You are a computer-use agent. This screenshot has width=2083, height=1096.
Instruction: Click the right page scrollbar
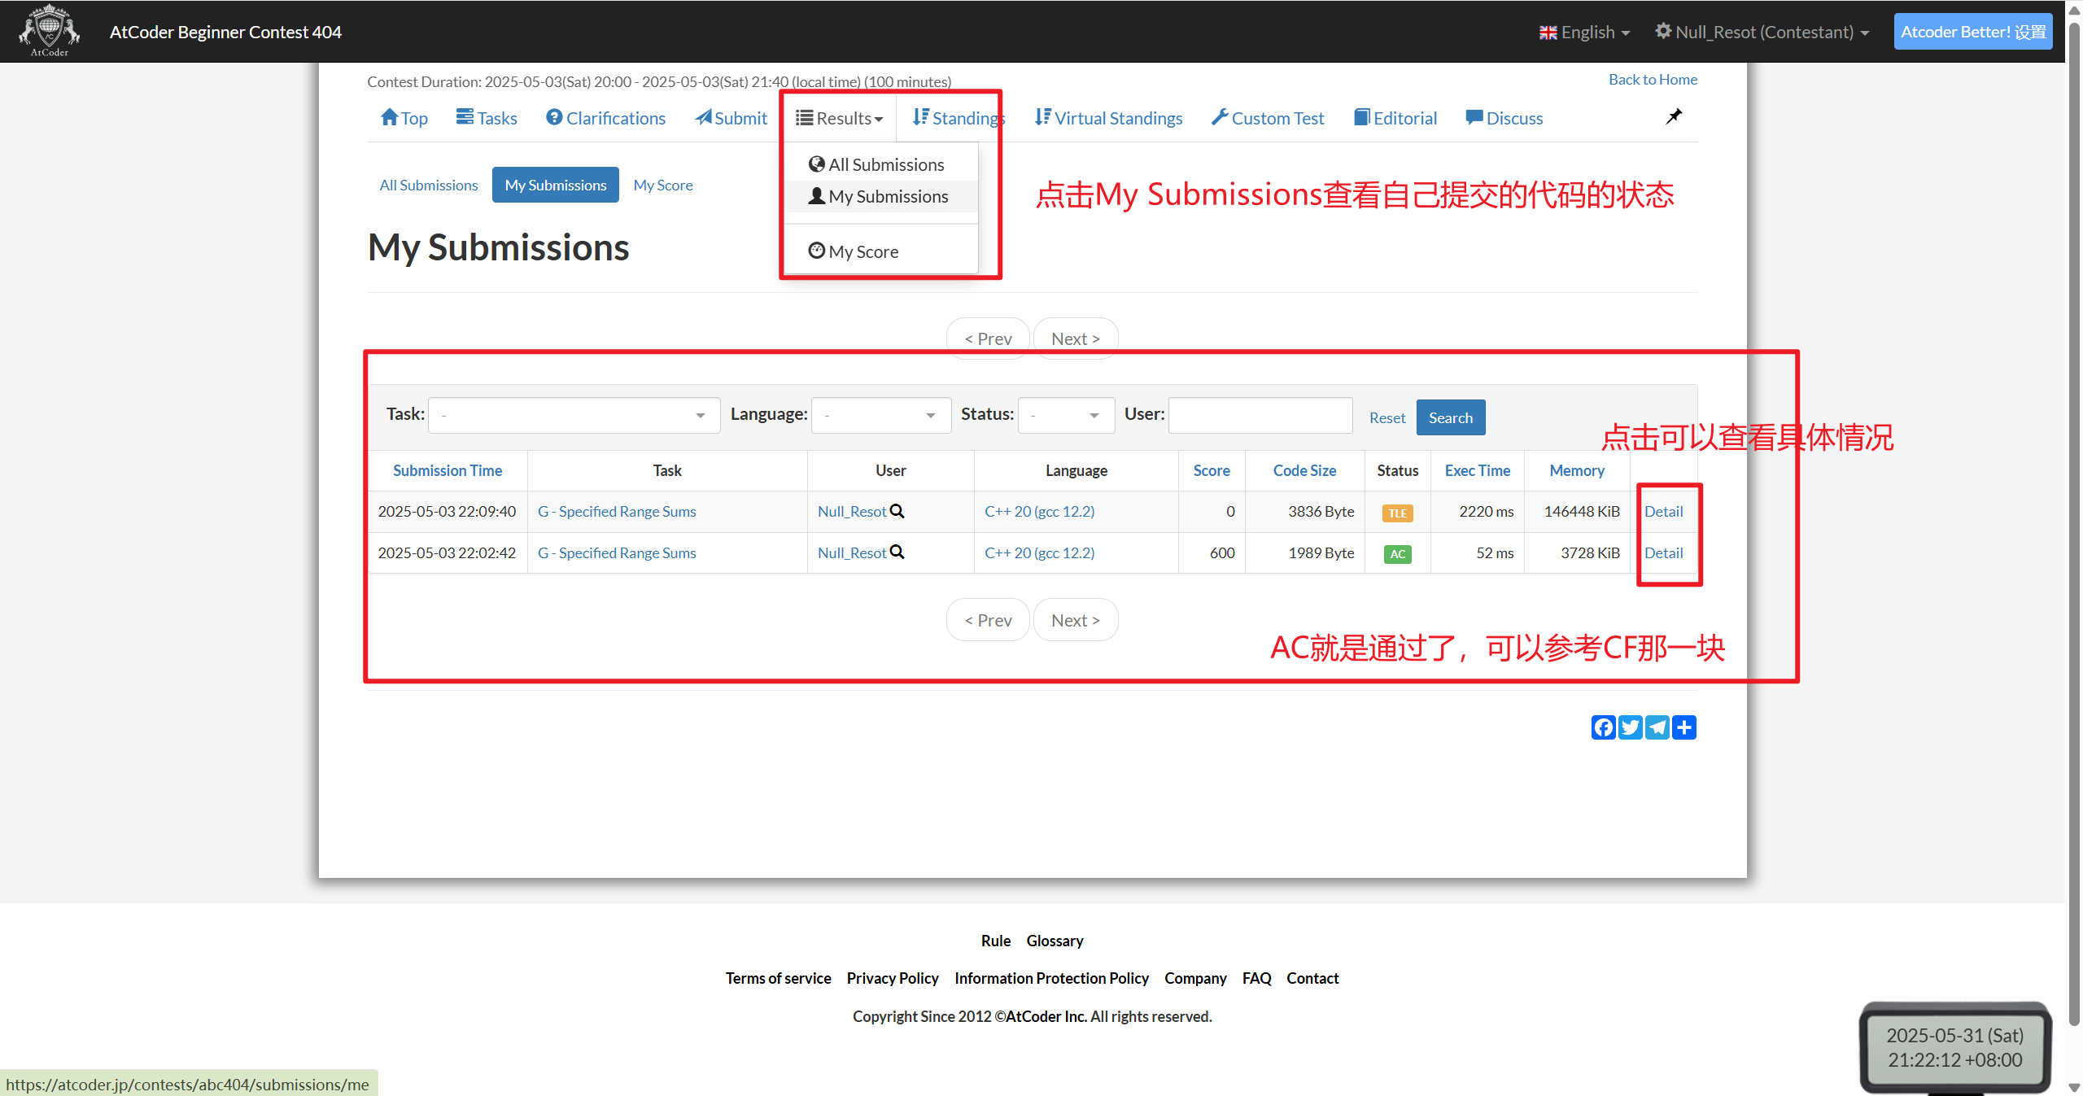tap(2076, 545)
